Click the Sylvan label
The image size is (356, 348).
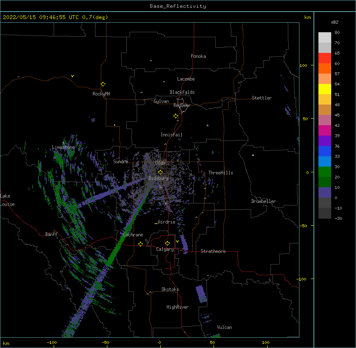(161, 101)
